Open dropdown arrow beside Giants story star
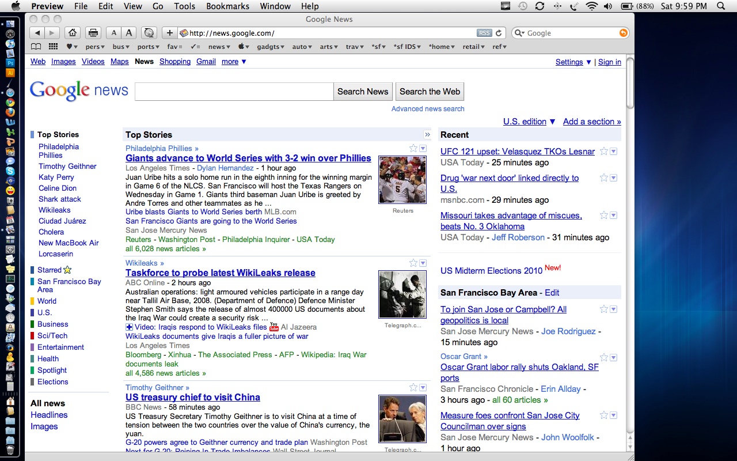Screen dimensions: 737x461 [x=423, y=149]
